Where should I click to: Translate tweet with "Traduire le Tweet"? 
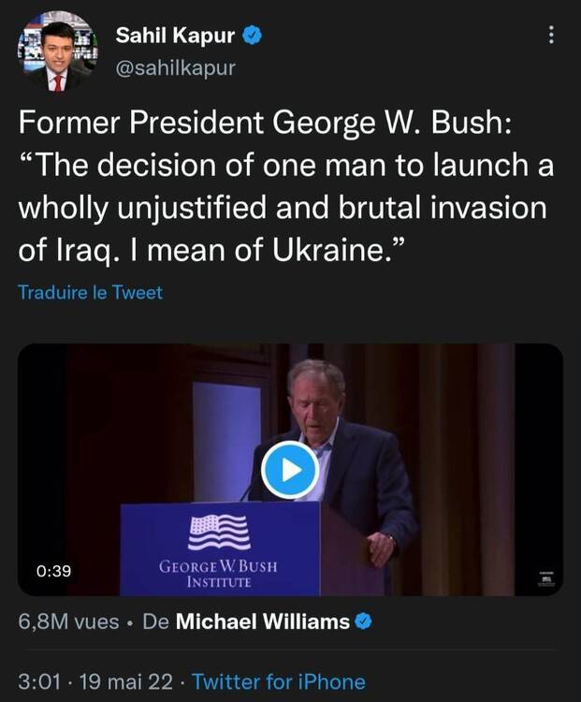90,292
